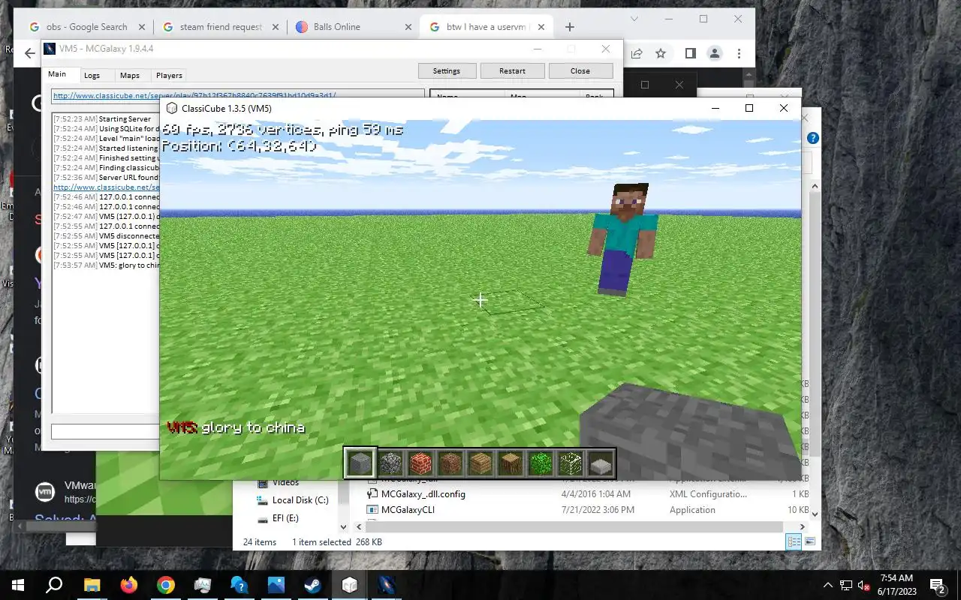Open a new Chrome tab
The height and width of the screenshot is (600, 961).
click(x=569, y=27)
